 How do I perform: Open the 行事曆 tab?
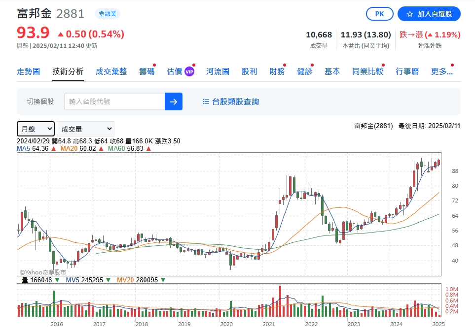(407, 71)
